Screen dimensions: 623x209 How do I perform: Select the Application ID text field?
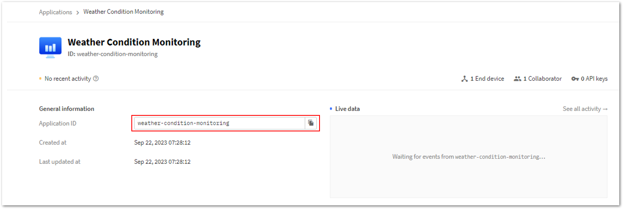point(219,123)
